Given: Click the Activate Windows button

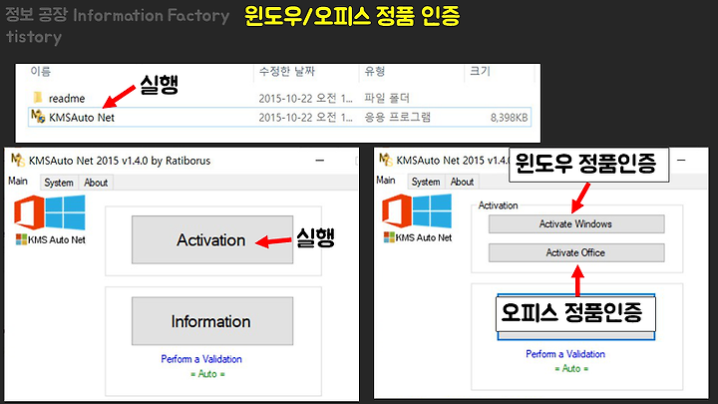Looking at the screenshot, I should coord(576,224).
